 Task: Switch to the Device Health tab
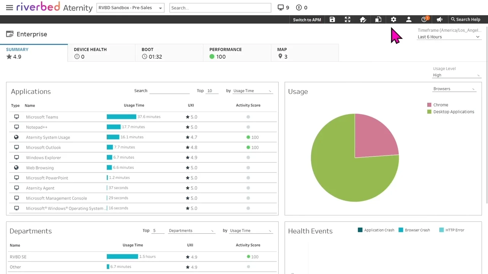(101, 53)
